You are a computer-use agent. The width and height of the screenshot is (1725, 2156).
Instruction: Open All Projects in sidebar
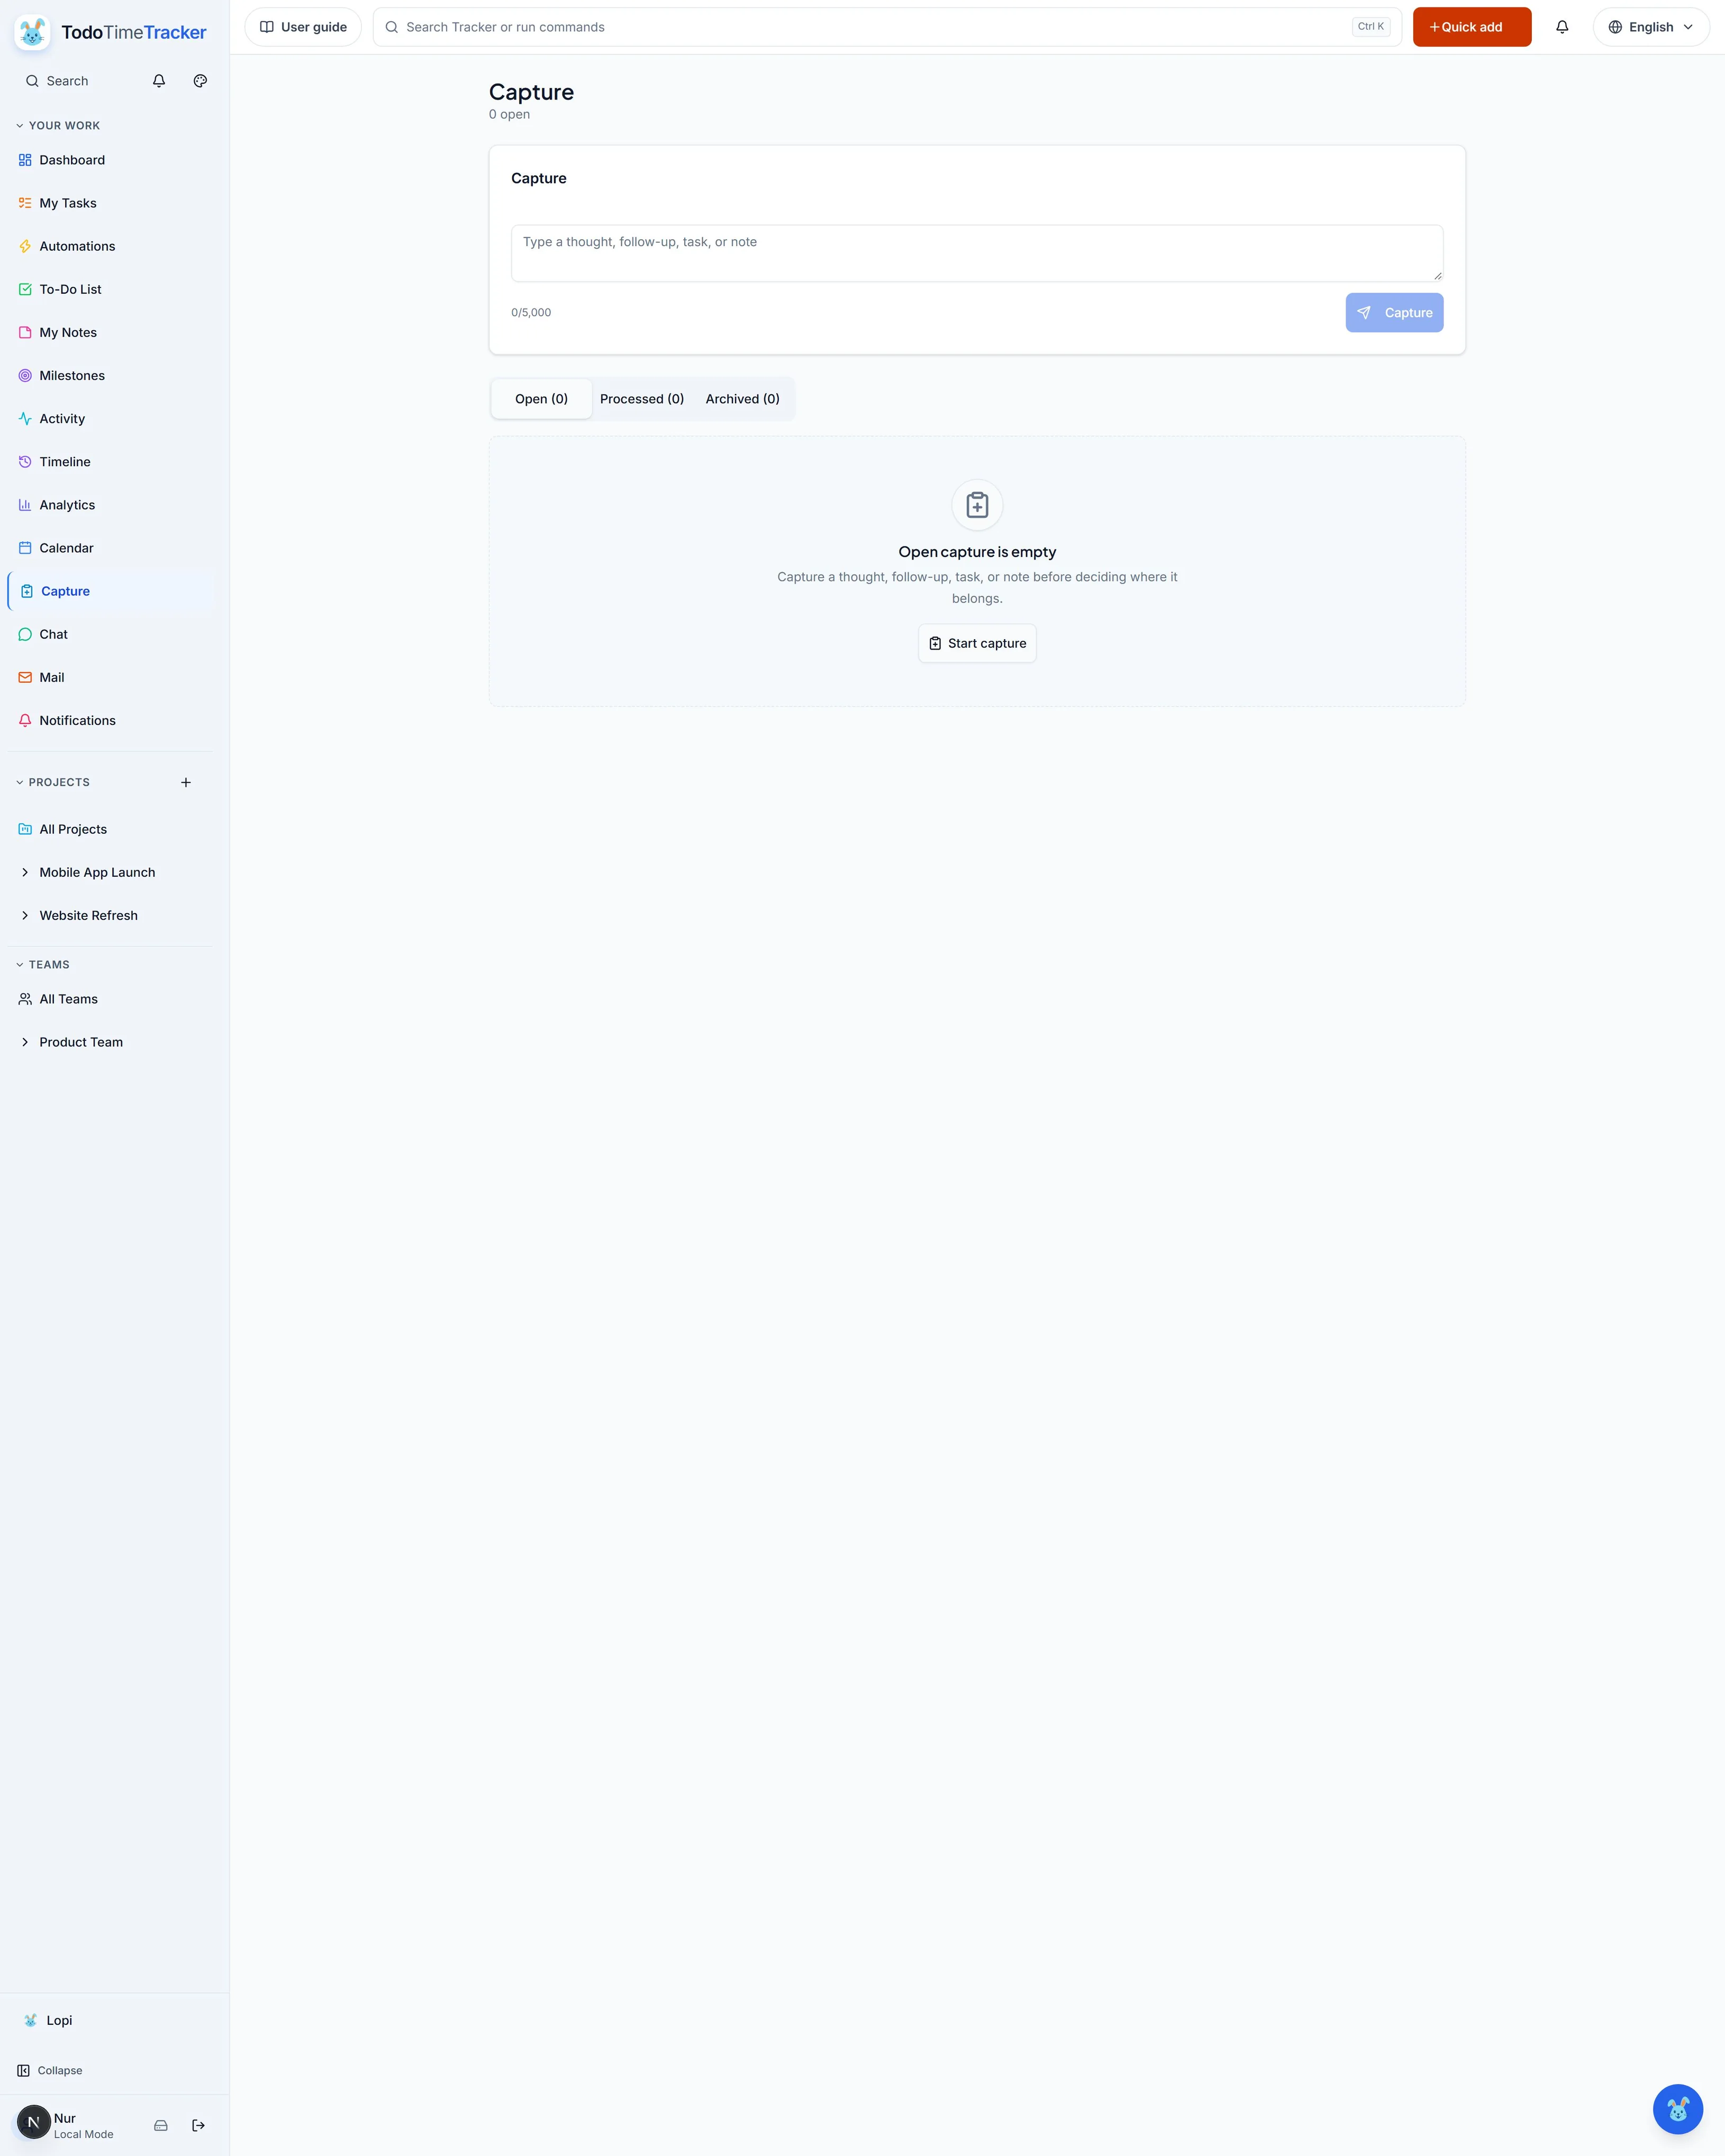(x=111, y=829)
